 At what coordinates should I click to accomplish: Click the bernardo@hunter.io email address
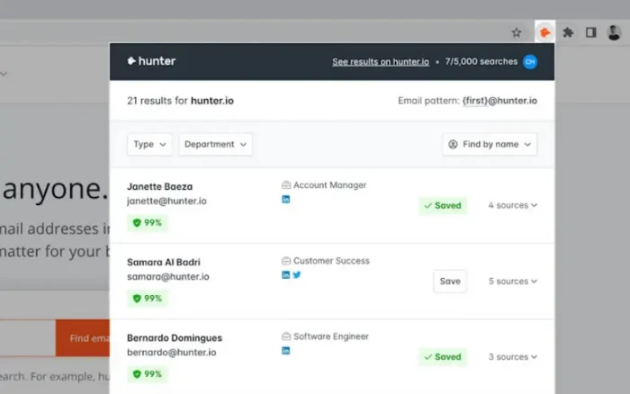click(172, 353)
